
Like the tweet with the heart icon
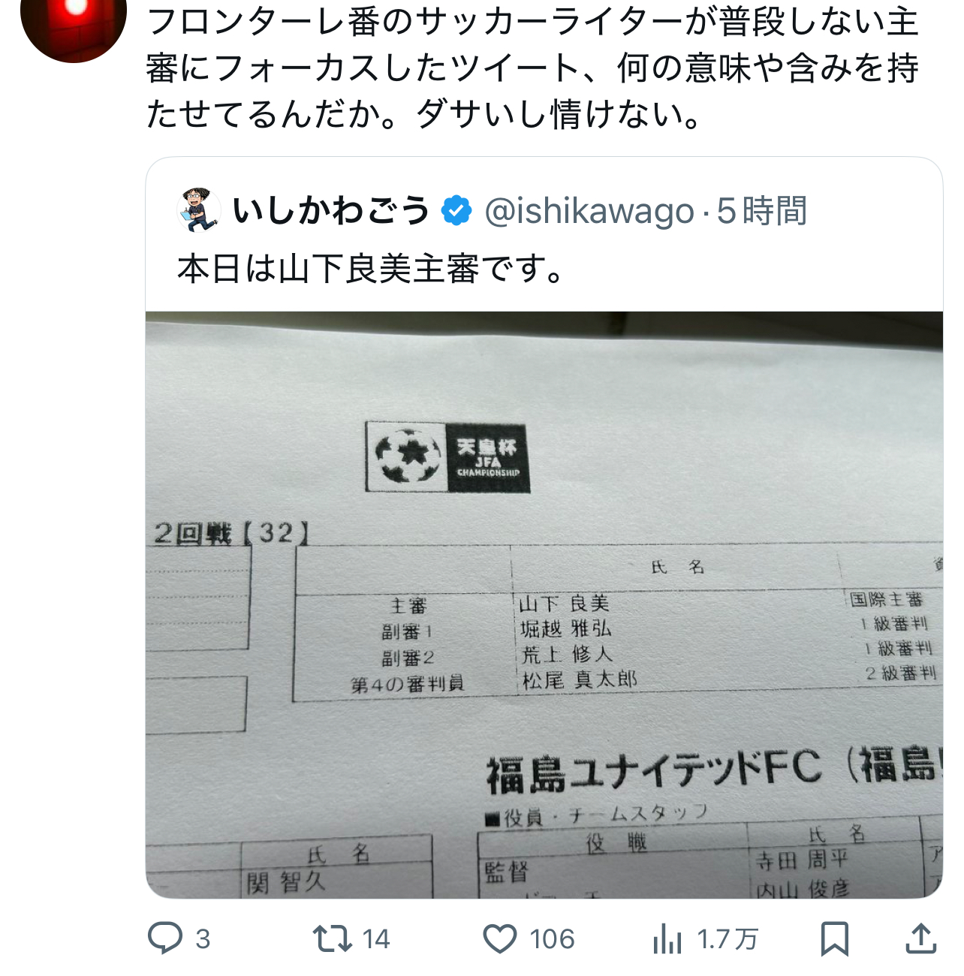point(499,939)
